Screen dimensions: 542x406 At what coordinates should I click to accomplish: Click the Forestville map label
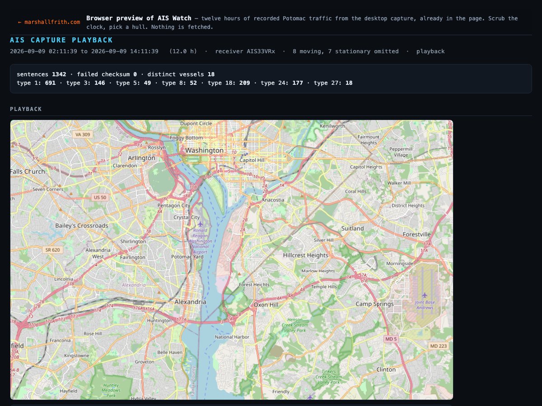[x=417, y=235]
